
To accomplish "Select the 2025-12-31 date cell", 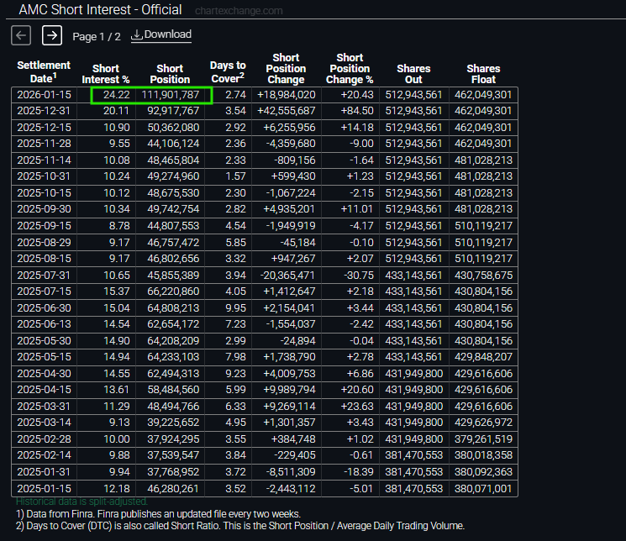I will coord(44,111).
